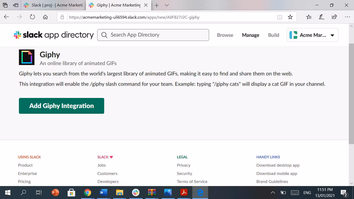Screen dimensions: 354x199
Task: Open the Slack app from the taskbar
Action: coord(136,193)
